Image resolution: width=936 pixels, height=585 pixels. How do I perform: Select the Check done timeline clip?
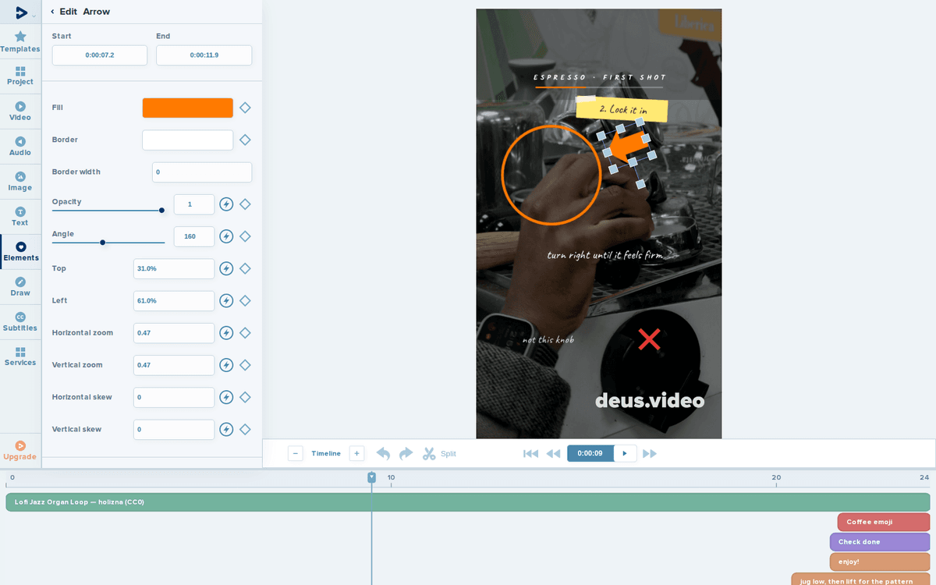880,542
